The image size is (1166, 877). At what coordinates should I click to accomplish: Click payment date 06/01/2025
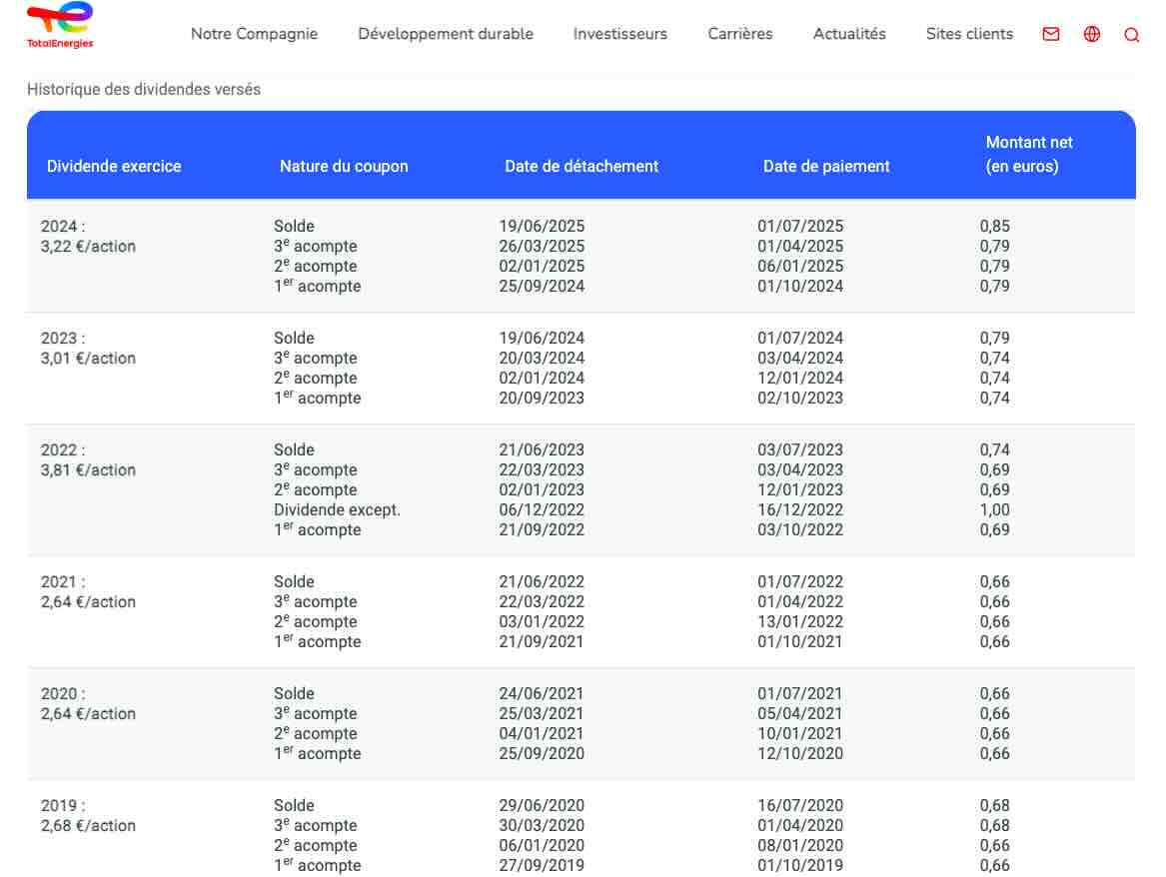point(800,266)
